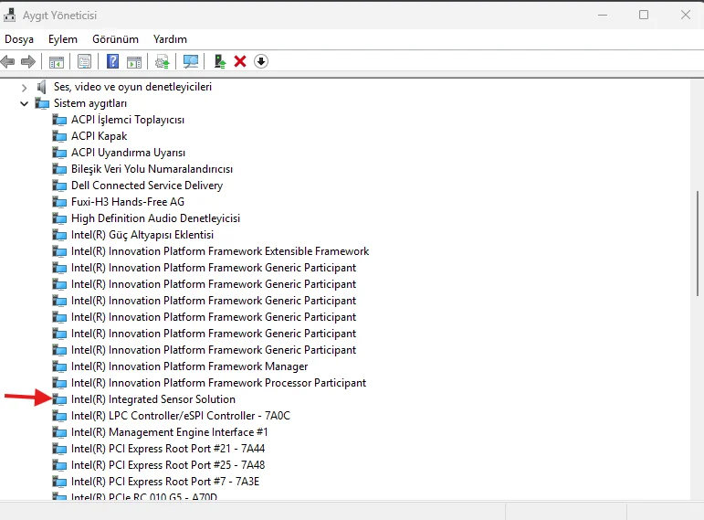
Task: Click the Forward arrow toolbar icon
Action: click(27, 61)
